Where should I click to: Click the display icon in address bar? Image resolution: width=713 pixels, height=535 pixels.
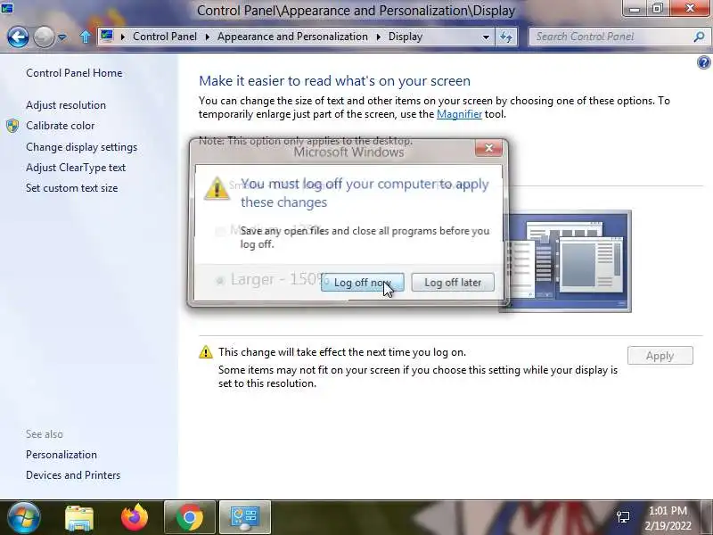coord(107,36)
